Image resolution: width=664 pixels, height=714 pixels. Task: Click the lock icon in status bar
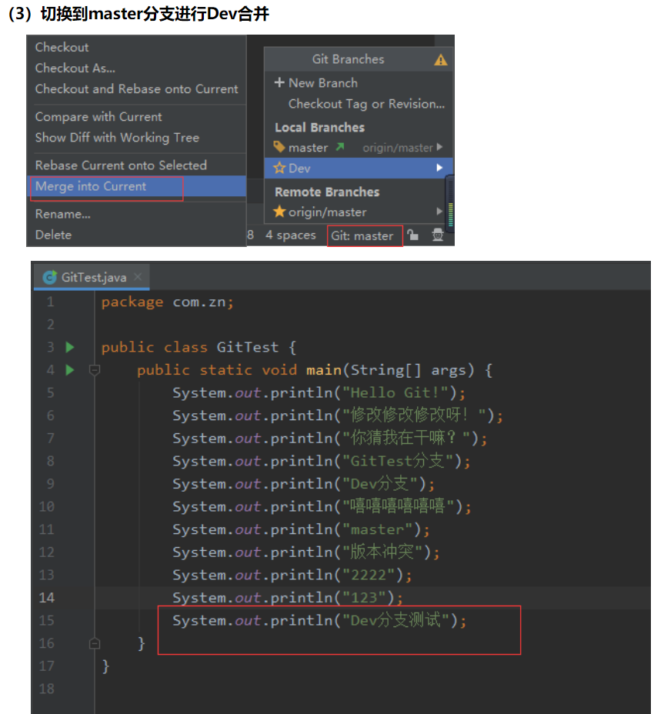(x=412, y=235)
